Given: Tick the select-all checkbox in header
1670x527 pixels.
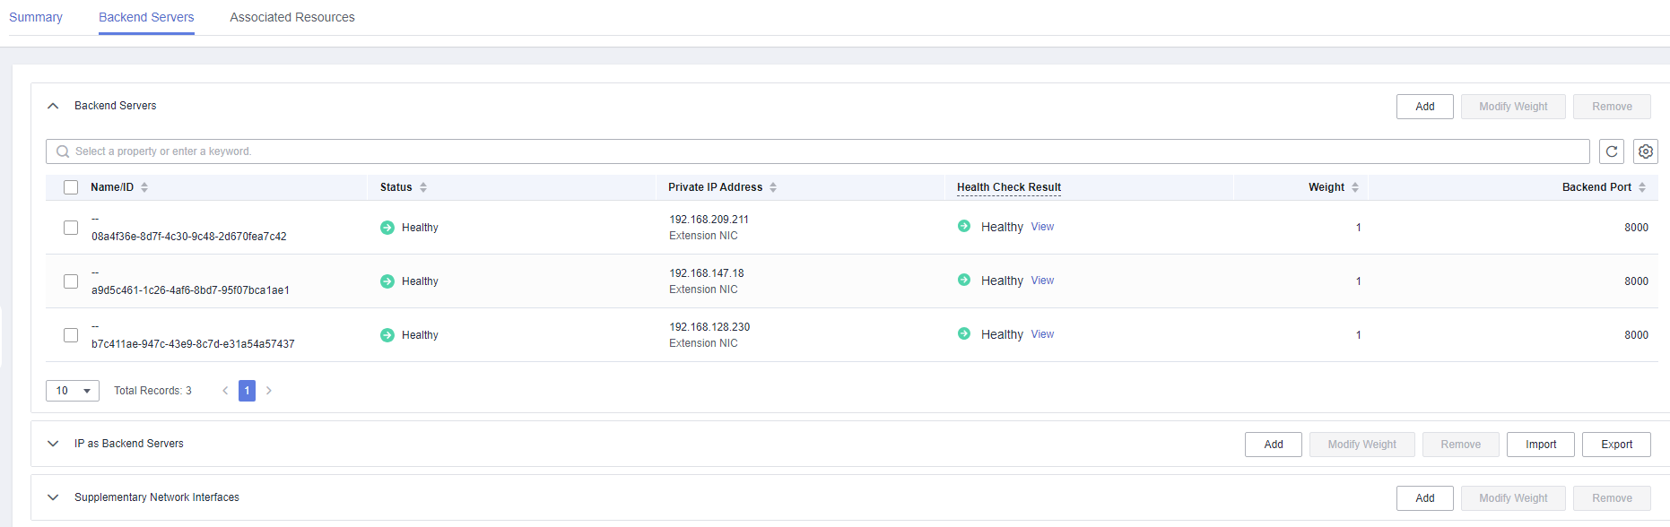Looking at the screenshot, I should point(71,187).
